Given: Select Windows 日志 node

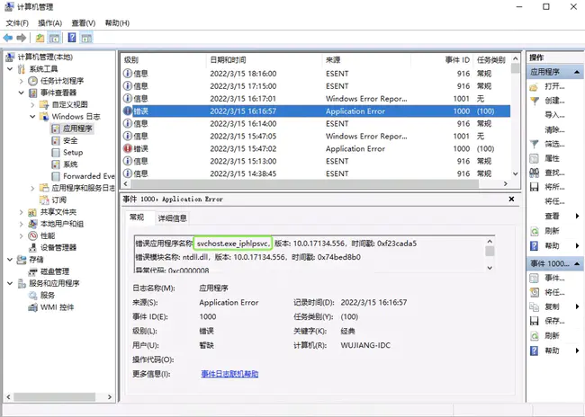Looking at the screenshot, I should (76, 117).
